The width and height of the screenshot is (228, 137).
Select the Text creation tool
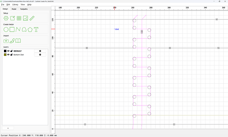point(36,29)
